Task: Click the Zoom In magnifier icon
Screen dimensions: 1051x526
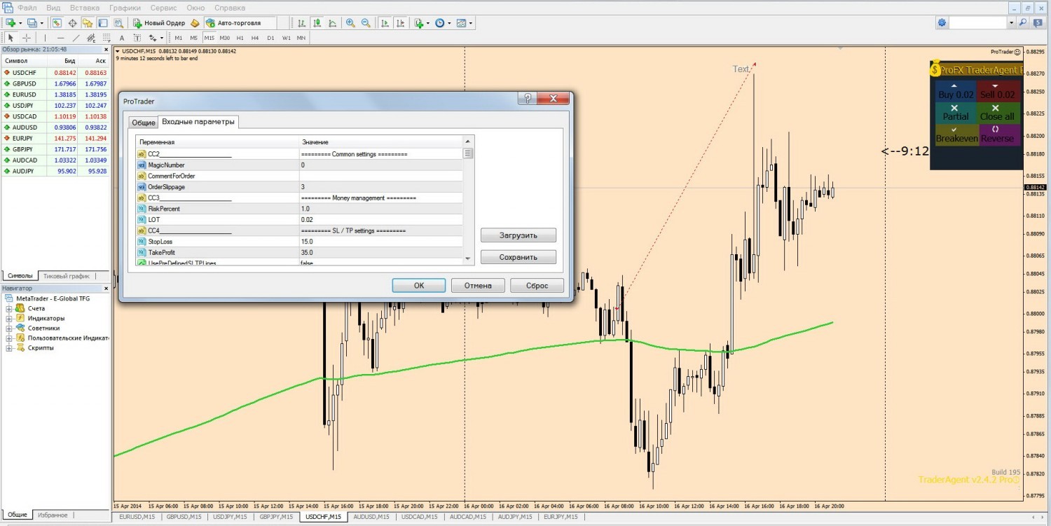Action: point(350,23)
